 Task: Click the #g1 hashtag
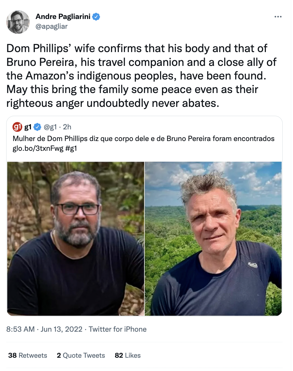click(71, 148)
